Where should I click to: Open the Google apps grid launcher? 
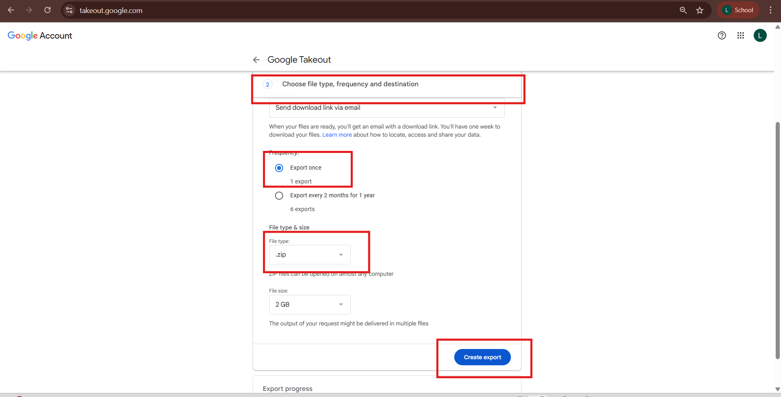[741, 35]
